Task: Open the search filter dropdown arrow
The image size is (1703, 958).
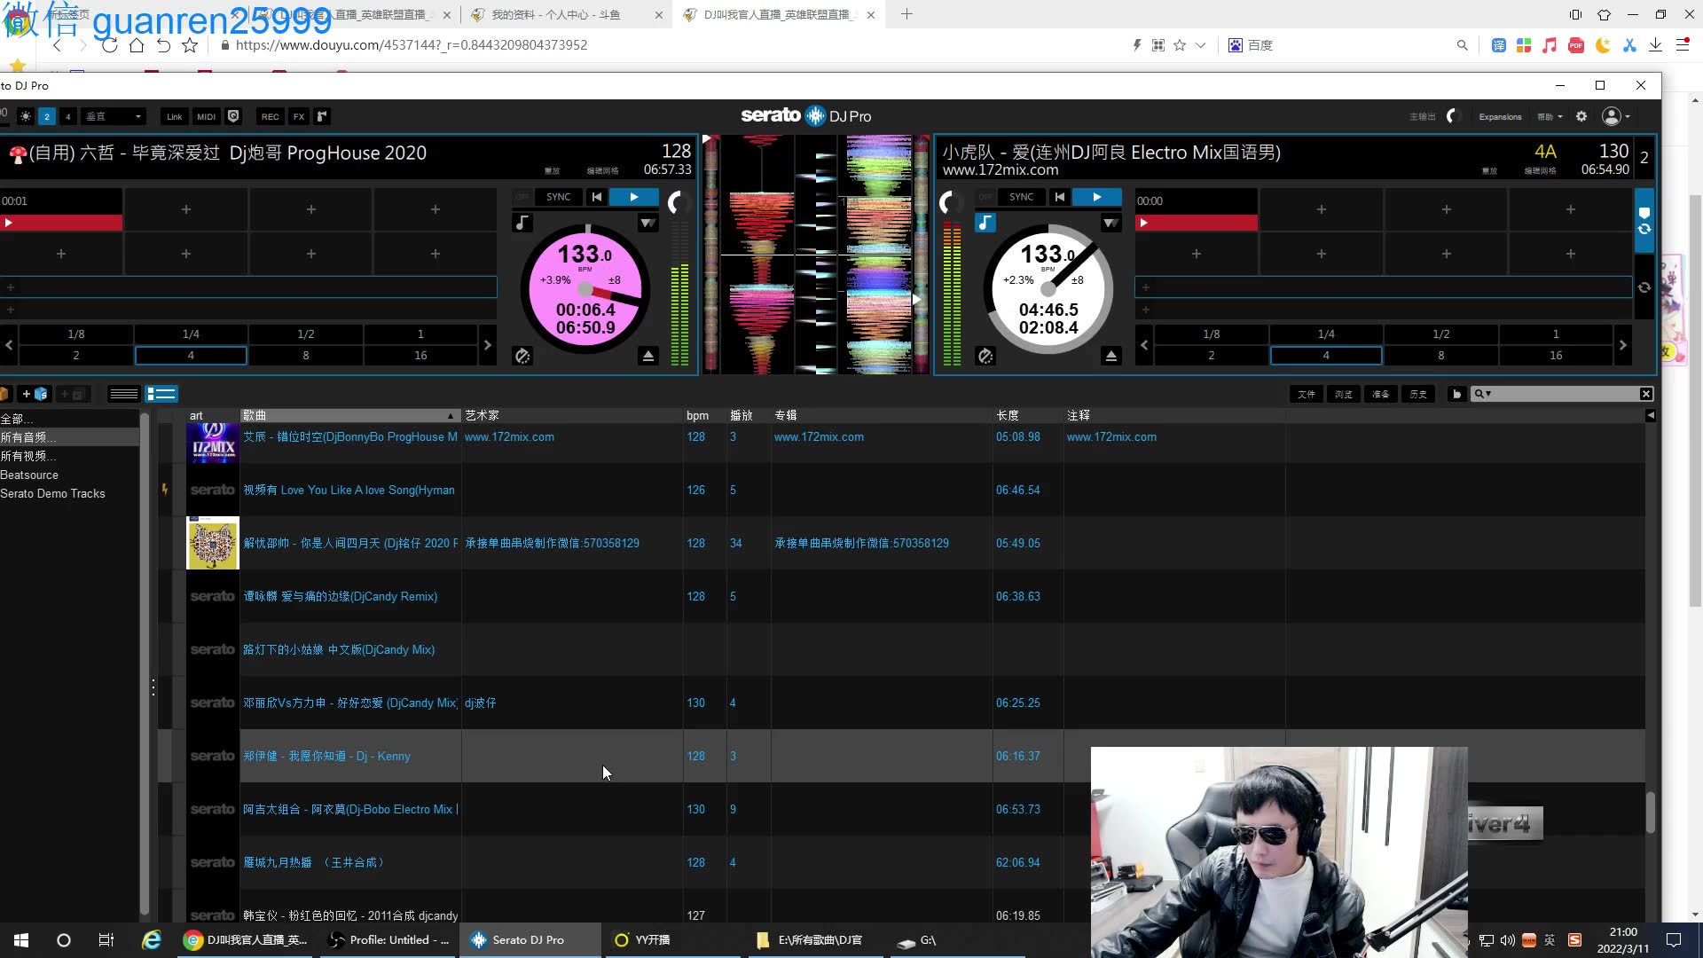Action: [x=1488, y=394]
